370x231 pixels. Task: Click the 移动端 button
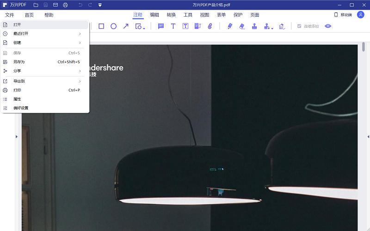[343, 15]
